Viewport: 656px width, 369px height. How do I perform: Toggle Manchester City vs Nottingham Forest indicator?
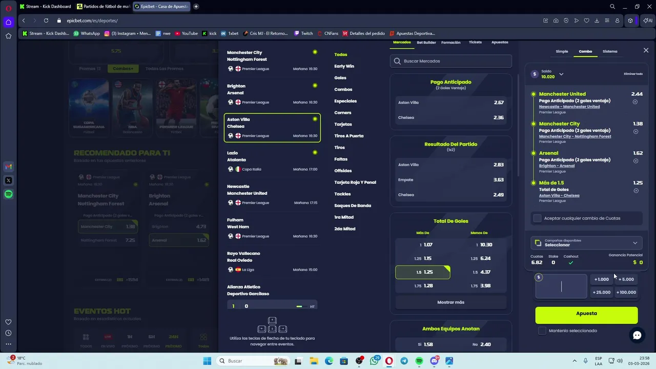point(315,52)
